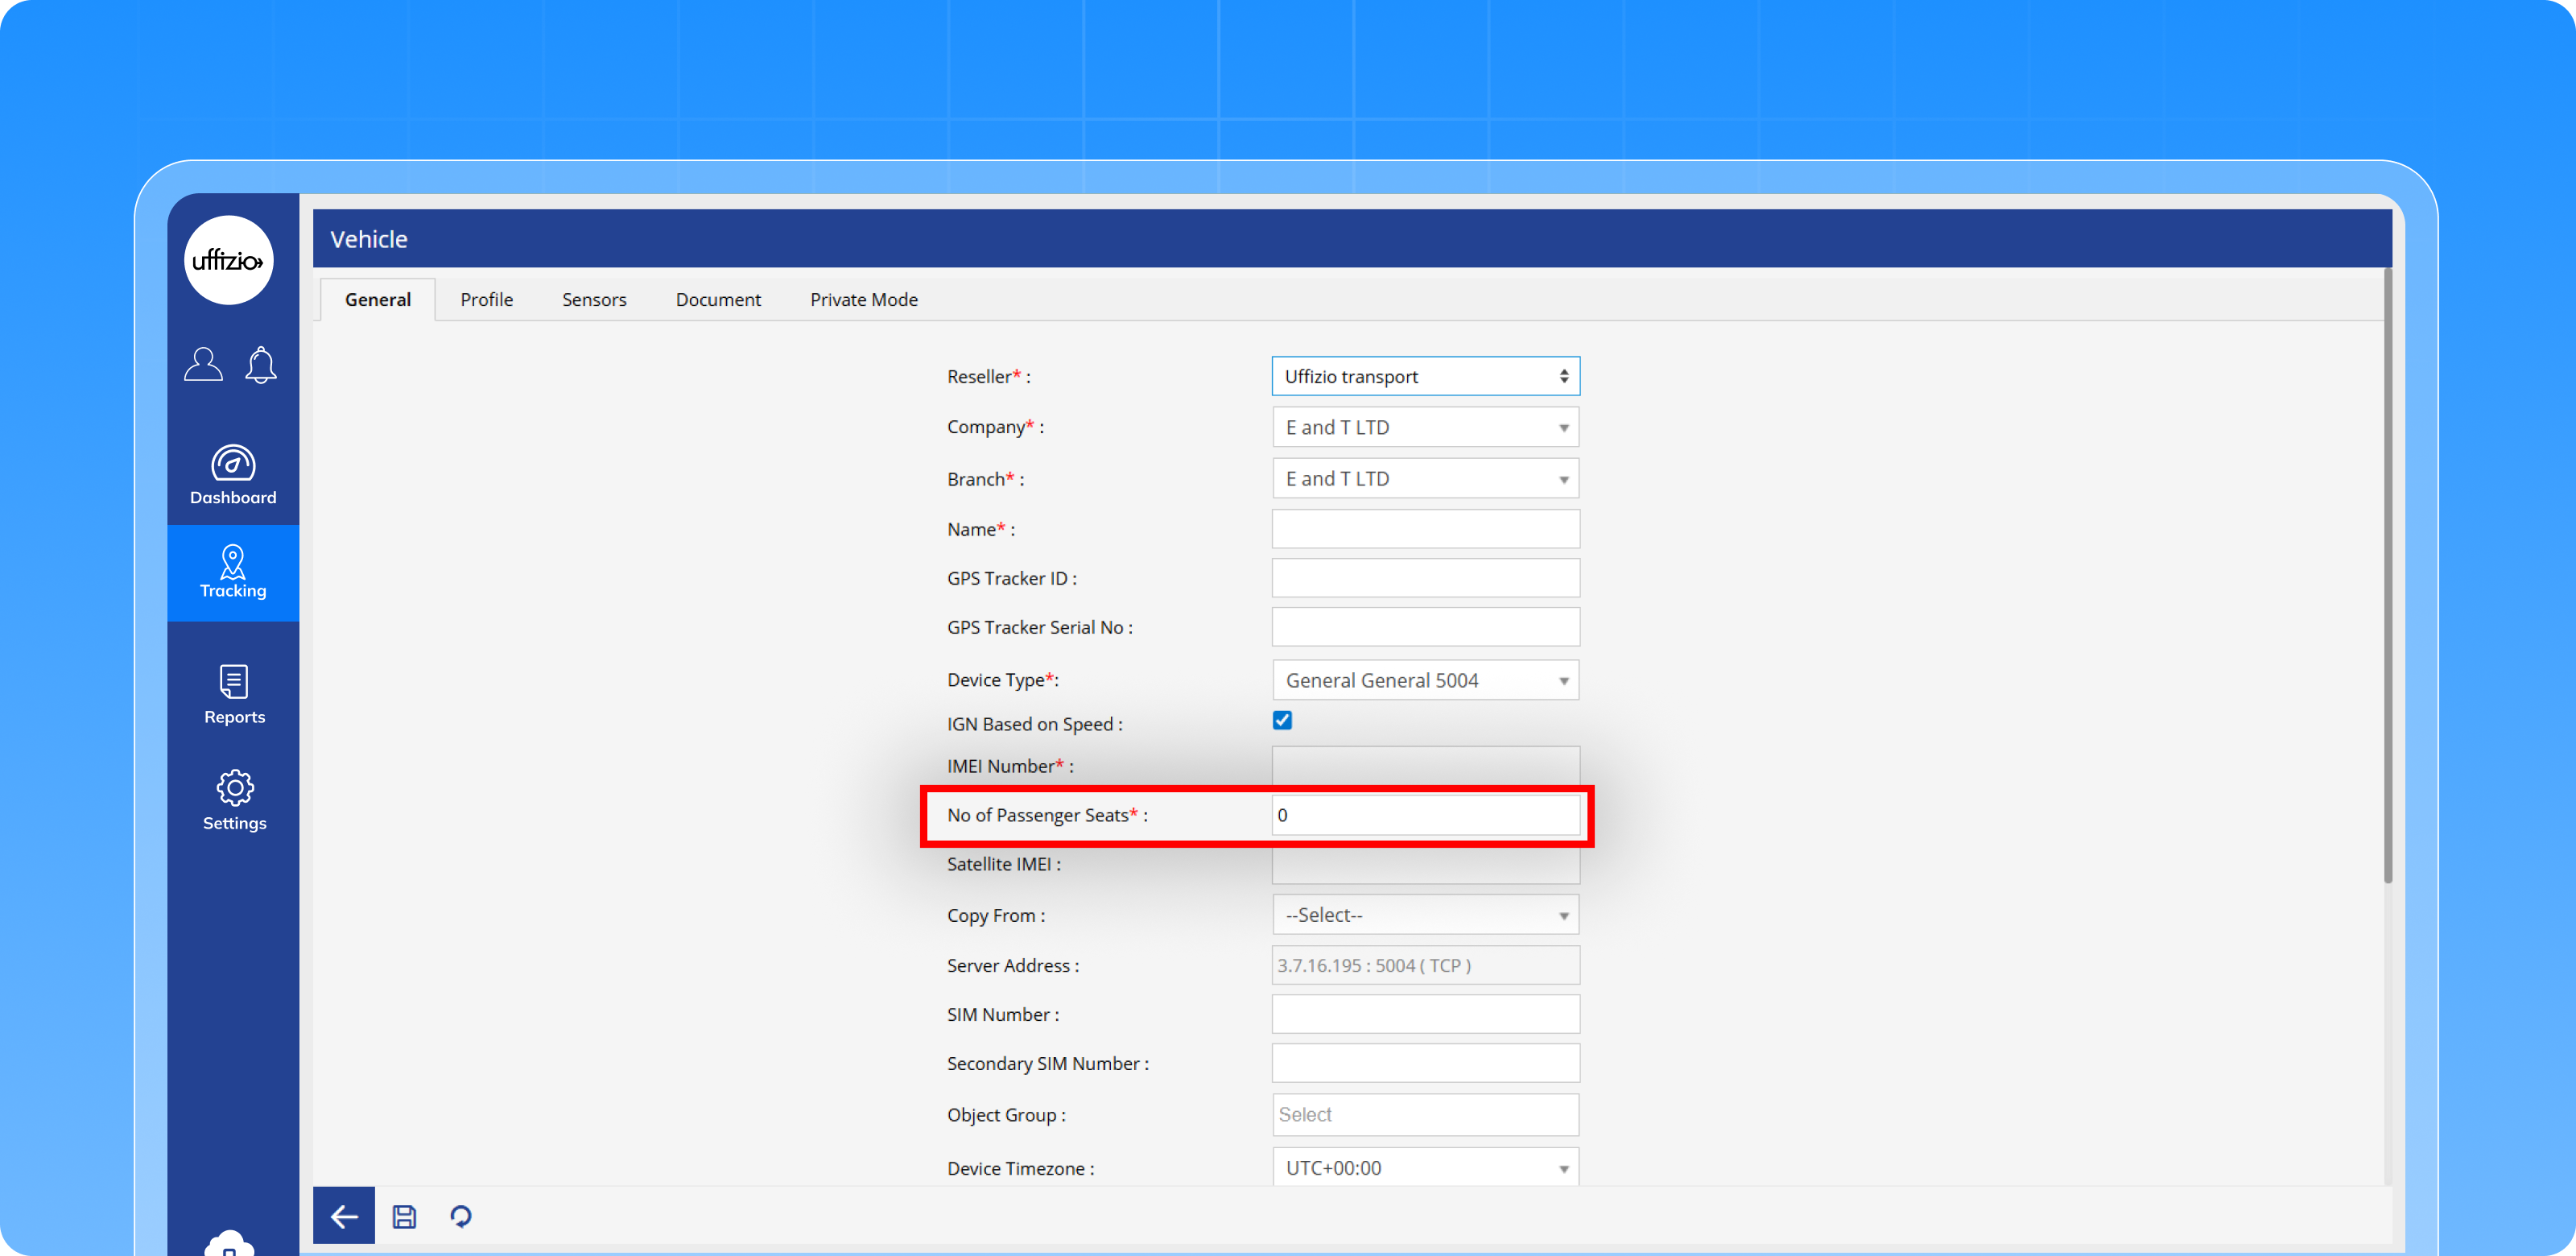
Task: Click the Uffizio logo
Action: click(x=229, y=260)
